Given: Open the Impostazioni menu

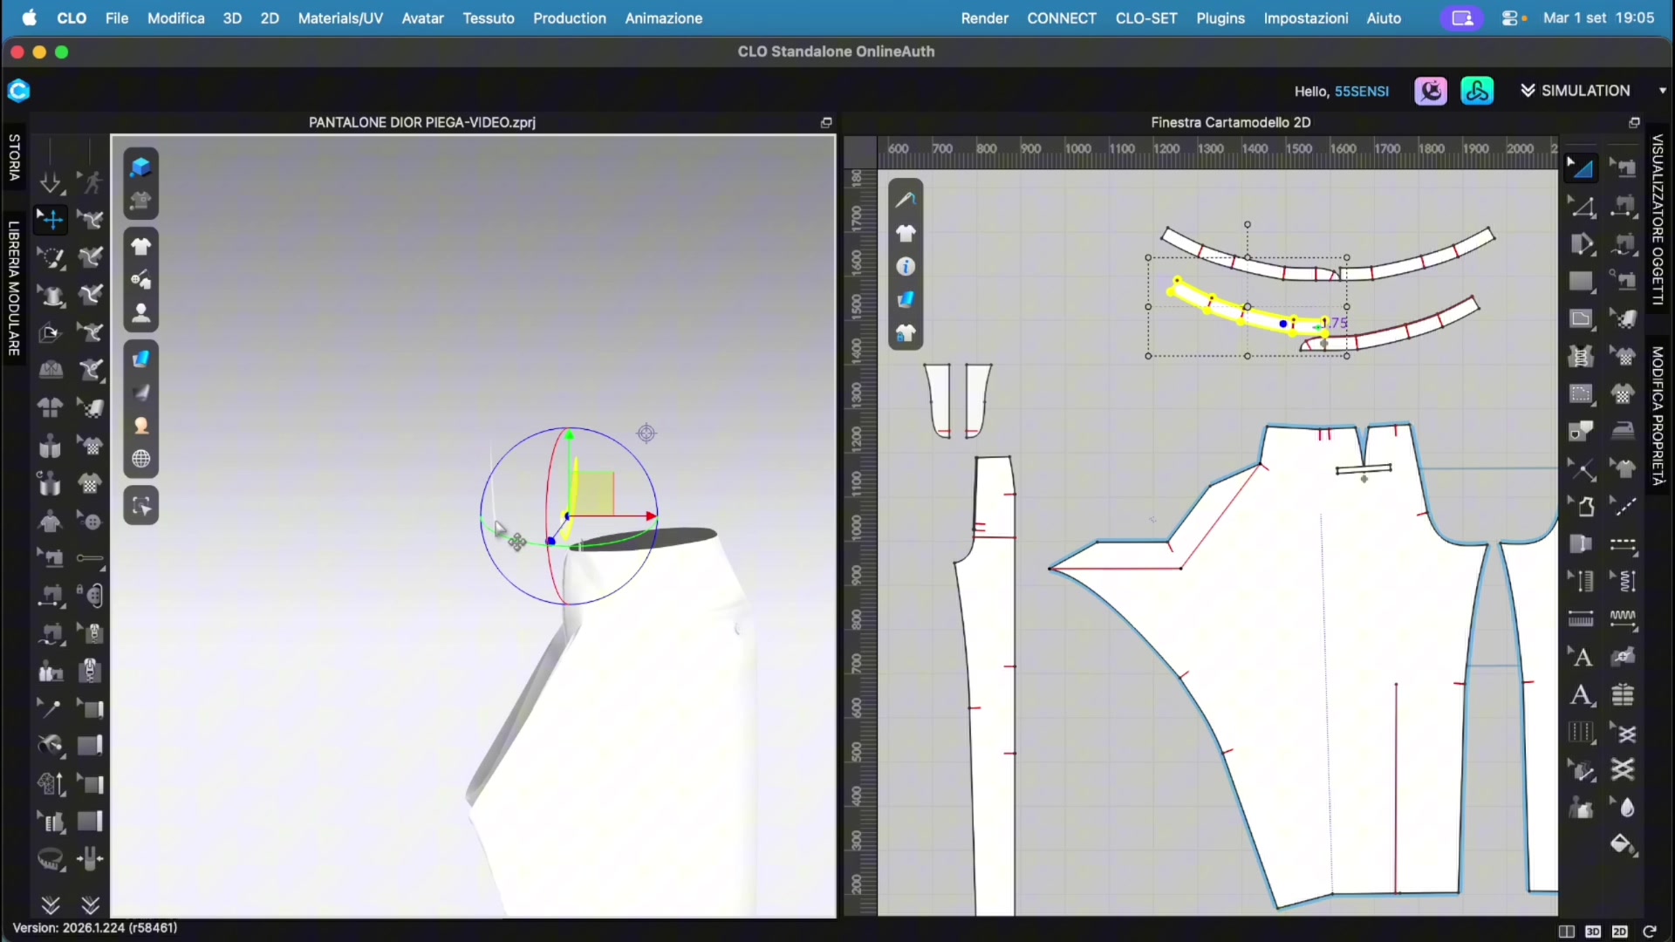Looking at the screenshot, I should pos(1306,17).
